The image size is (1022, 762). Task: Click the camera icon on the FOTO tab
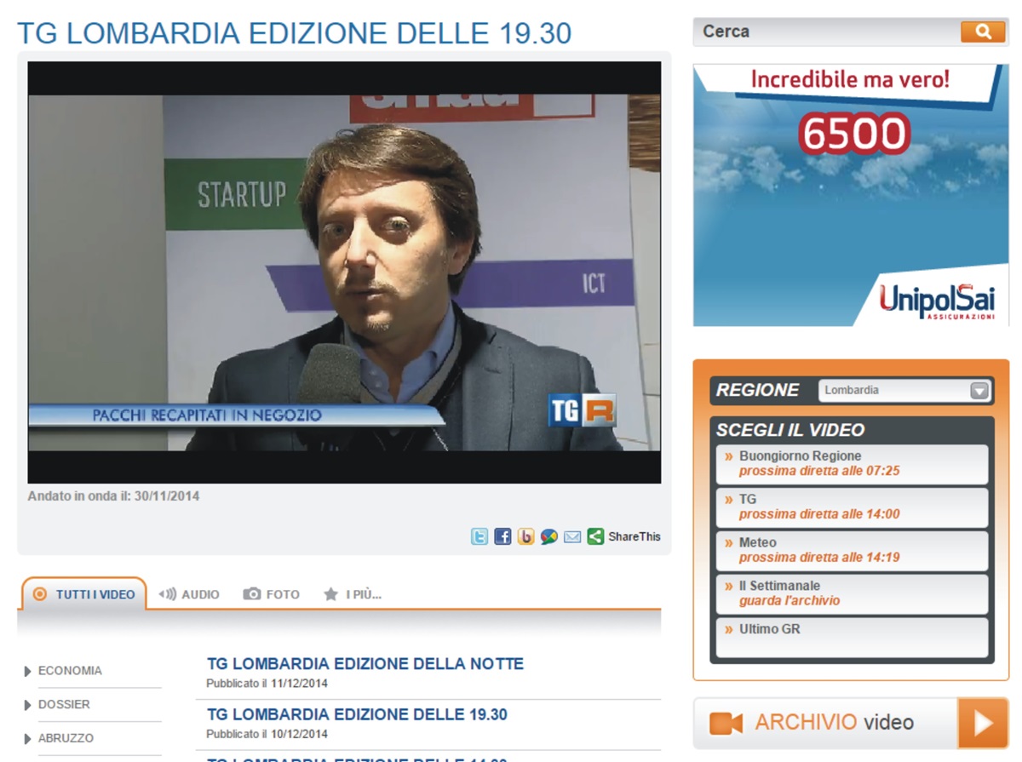coord(252,594)
